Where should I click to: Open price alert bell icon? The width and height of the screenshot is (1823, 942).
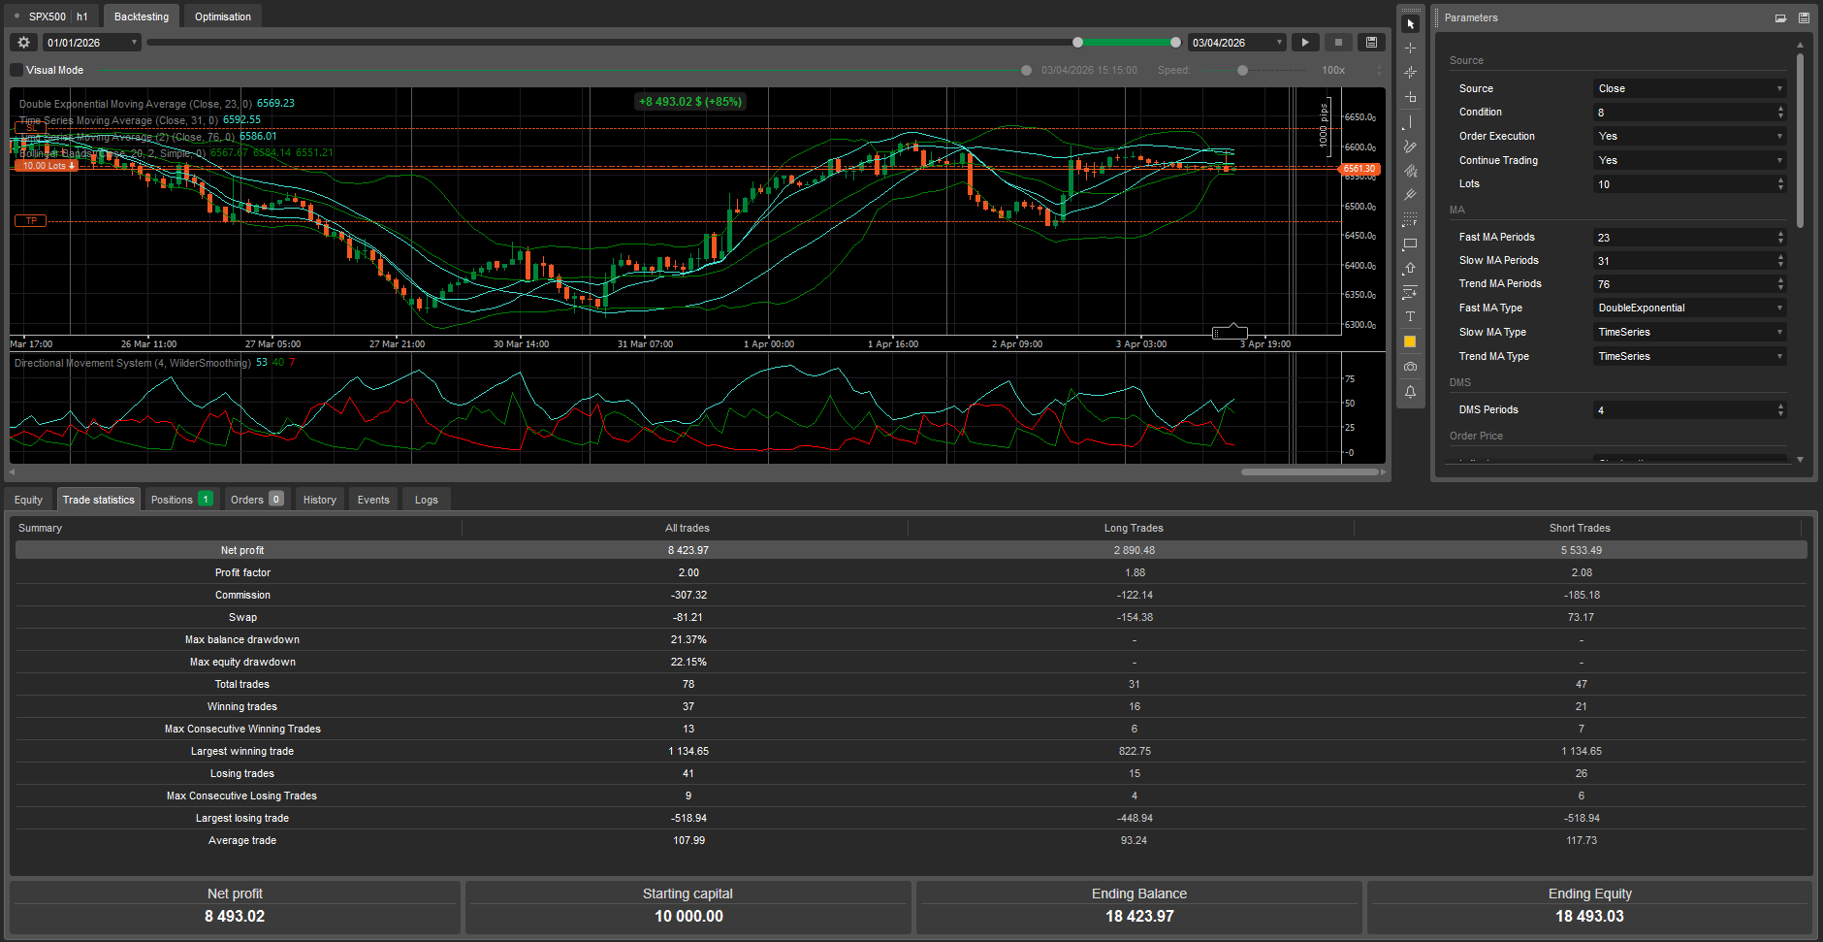pos(1410,392)
